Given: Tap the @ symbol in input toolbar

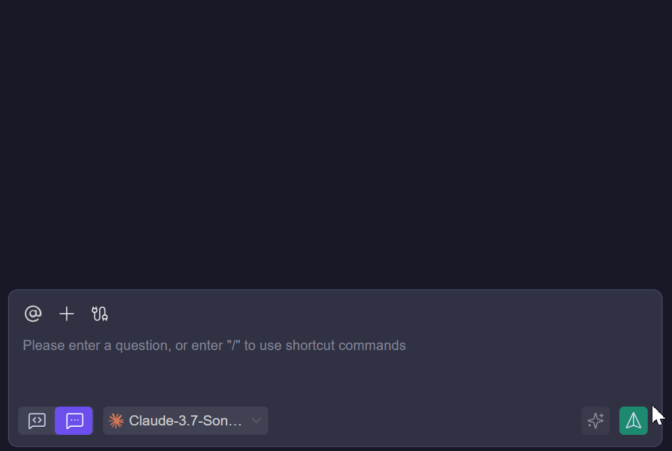Looking at the screenshot, I should (x=33, y=314).
